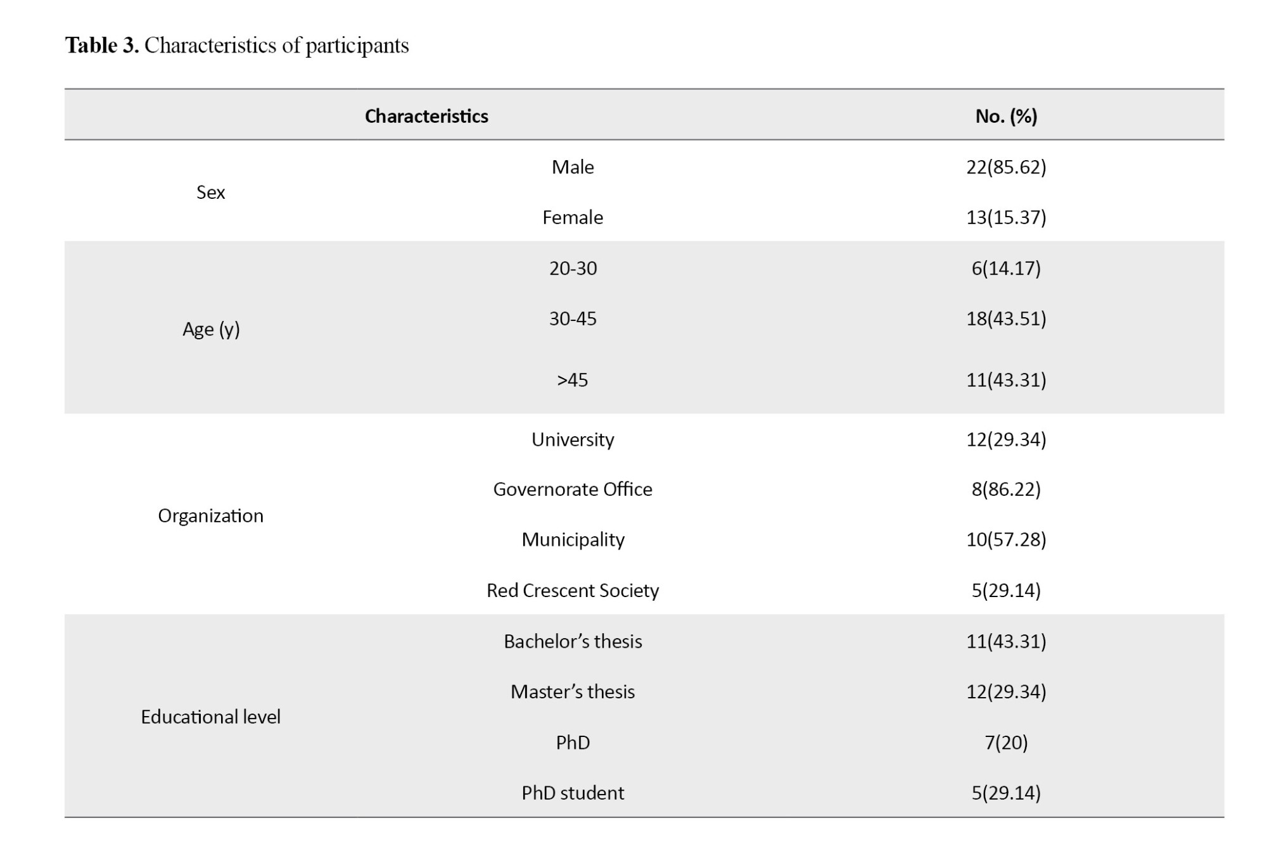Select the PhD value 7(20)
This screenshot has height=856, width=1267.
pyautogui.click(x=1006, y=742)
